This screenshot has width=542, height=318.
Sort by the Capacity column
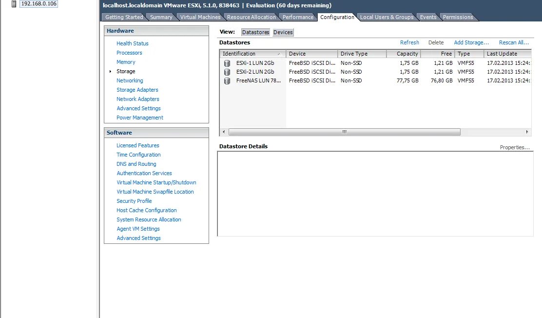[404, 54]
